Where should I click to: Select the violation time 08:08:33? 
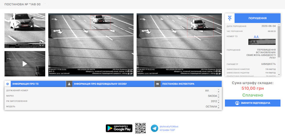pos(271,31)
